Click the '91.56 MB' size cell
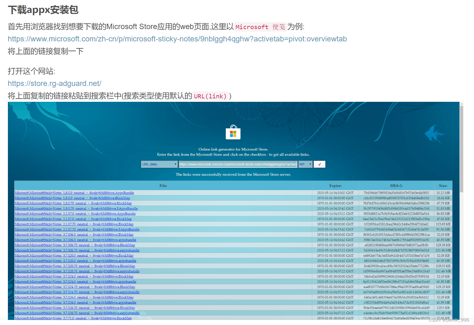Image resolution: width=474 pixels, height=325 pixels. (443, 230)
